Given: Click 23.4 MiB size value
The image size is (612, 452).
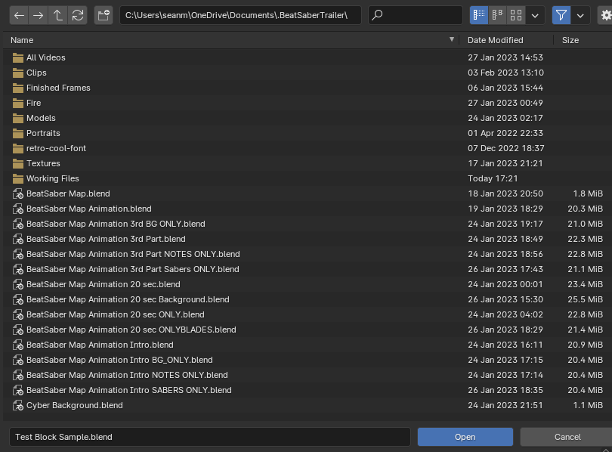Looking at the screenshot, I should click(585, 284).
